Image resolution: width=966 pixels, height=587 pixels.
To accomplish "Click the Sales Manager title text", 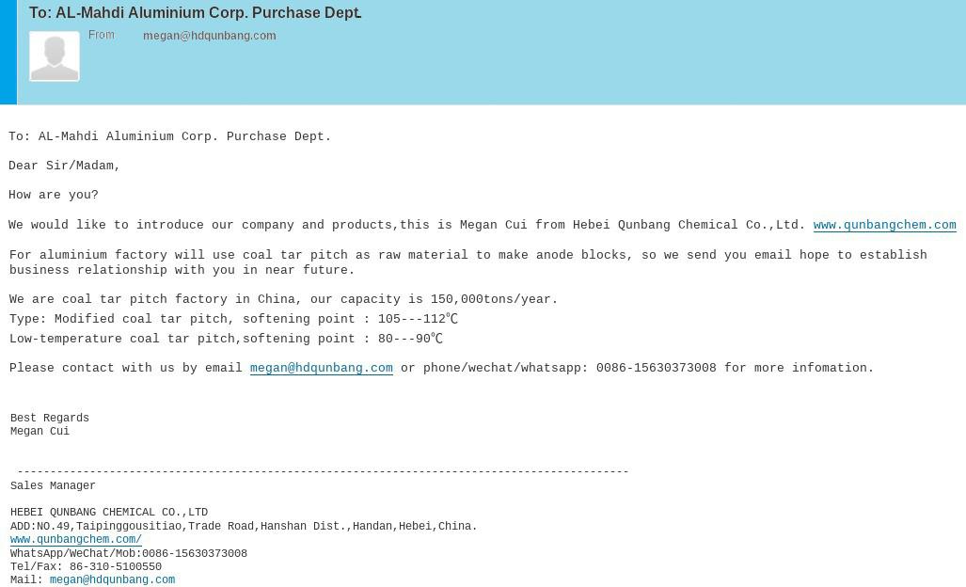I will pos(53,485).
